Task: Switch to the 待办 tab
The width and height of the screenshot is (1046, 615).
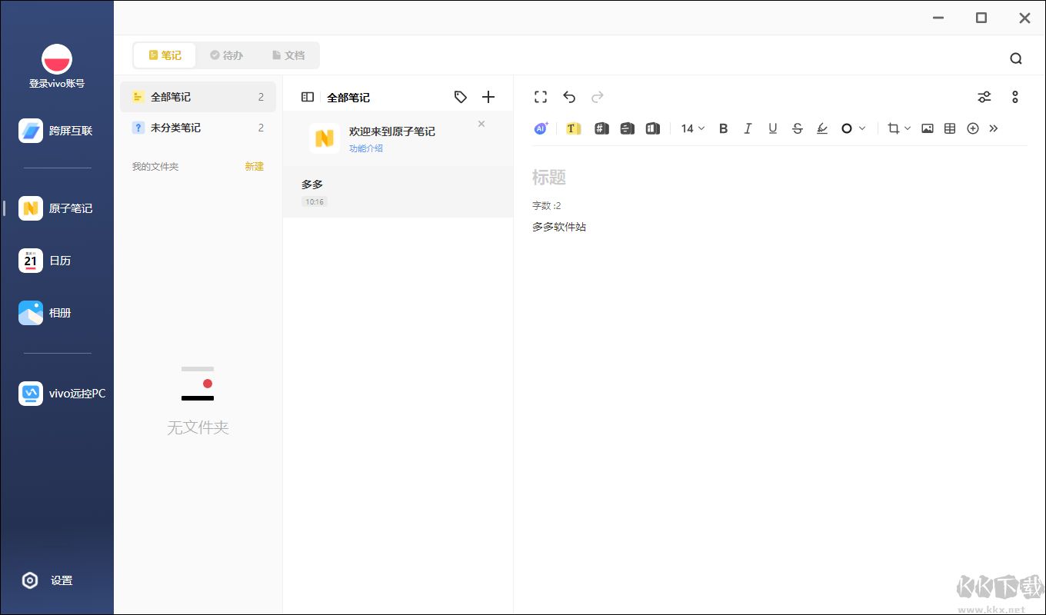Action: point(226,55)
